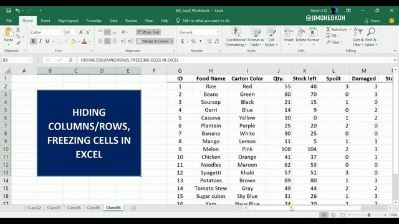Click Insert Function fx icon
This screenshot has width=399, height=224.
(70, 60)
